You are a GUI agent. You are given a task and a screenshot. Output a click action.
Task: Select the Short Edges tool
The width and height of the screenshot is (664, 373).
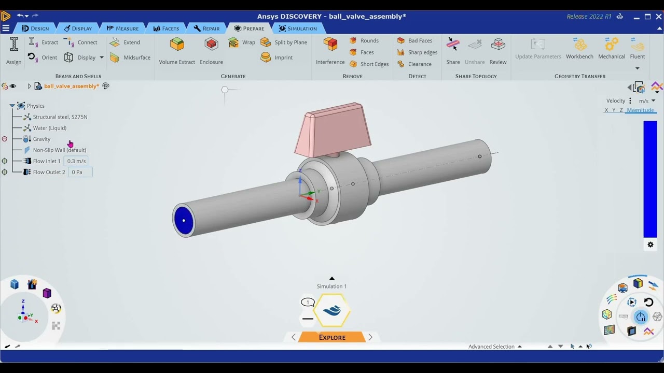click(x=369, y=64)
